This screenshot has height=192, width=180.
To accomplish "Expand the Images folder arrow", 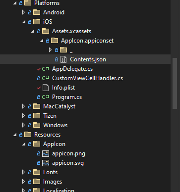I will click(x=23, y=182).
